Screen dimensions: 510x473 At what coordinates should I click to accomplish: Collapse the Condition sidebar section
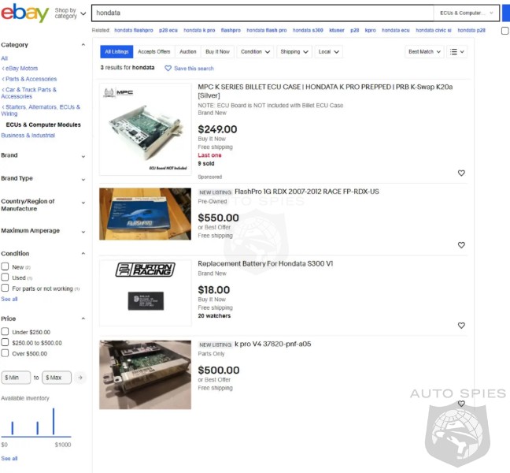click(x=83, y=253)
